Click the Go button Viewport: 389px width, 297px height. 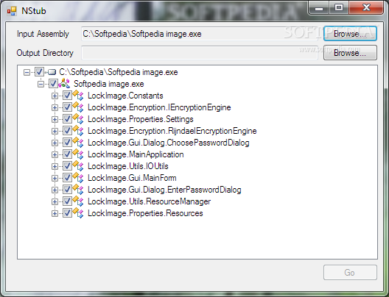tap(350, 273)
